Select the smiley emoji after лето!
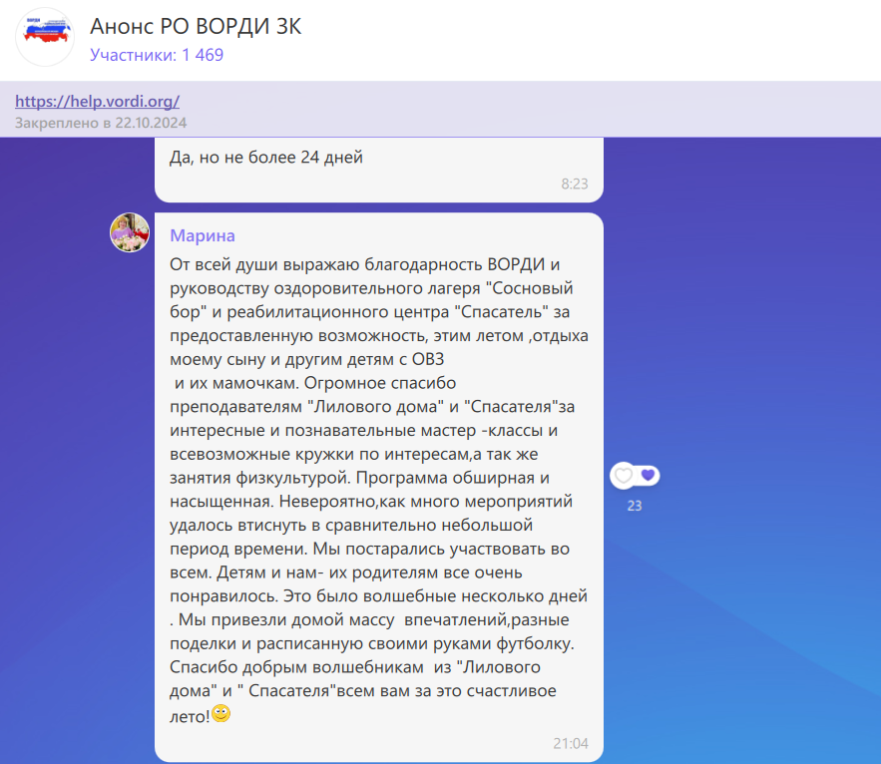The width and height of the screenshot is (881, 764). [x=221, y=713]
